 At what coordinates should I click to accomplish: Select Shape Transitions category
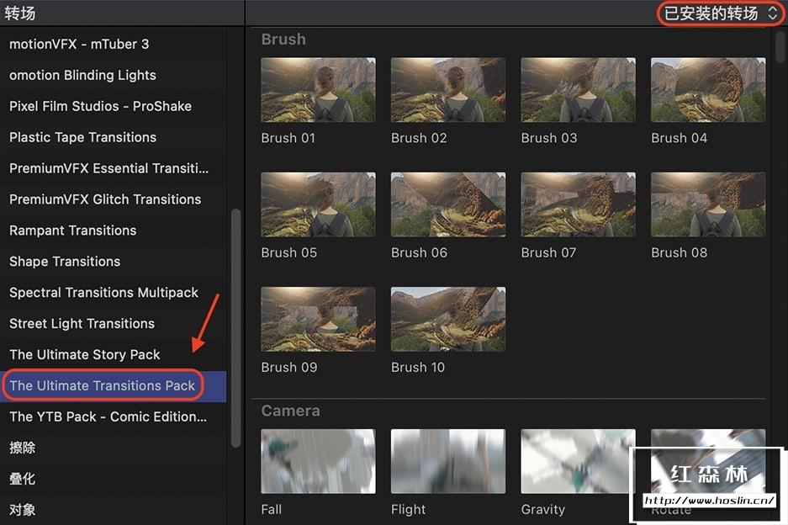coord(113,262)
